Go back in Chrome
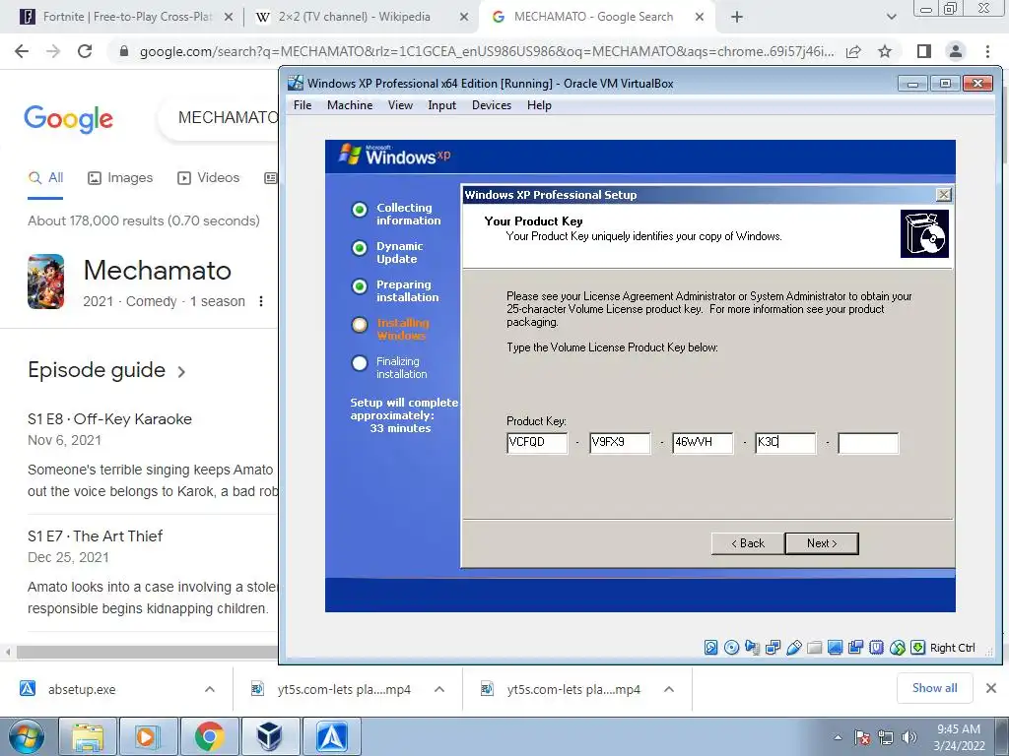1009x756 pixels. 22,51
